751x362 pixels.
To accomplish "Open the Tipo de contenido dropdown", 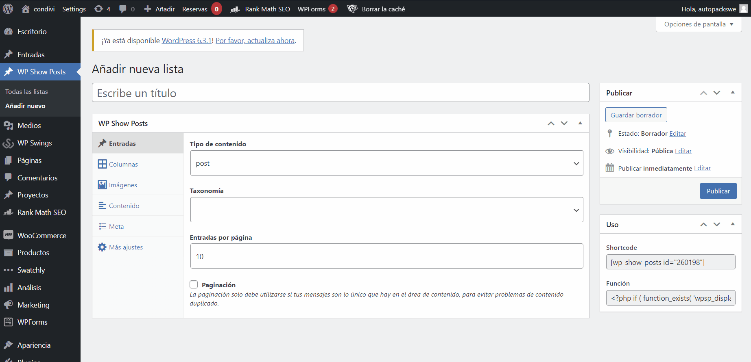I will [386, 163].
